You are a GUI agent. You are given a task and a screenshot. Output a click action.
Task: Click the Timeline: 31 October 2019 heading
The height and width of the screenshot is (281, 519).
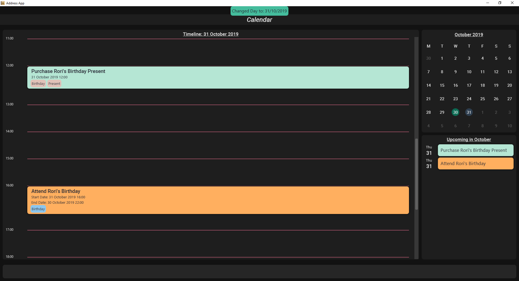211,34
